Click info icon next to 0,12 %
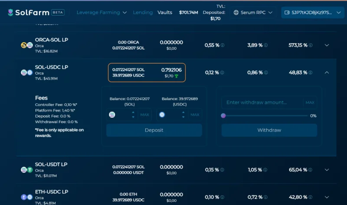Image resolution: width=347 pixels, height=205 pixels. (x=222, y=73)
